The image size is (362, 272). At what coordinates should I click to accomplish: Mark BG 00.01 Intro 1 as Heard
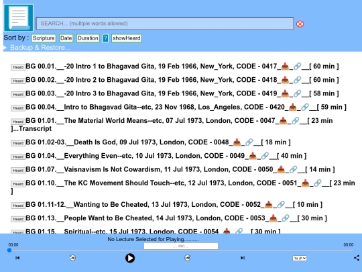coord(18,67)
